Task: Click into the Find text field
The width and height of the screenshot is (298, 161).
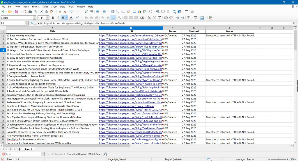Action: 23,154
